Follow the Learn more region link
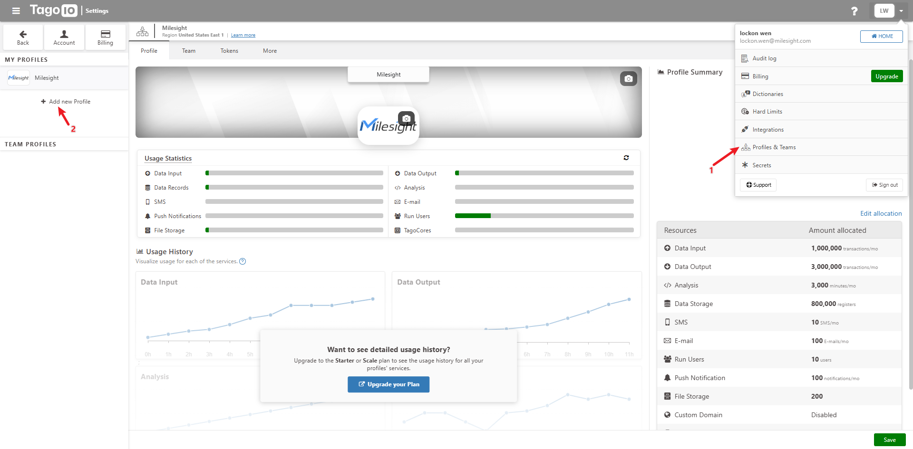Screen dimensions: 913x449 (x=243, y=35)
